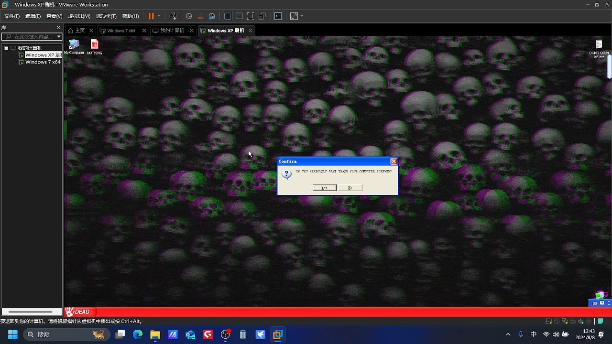The image size is (612, 344).
Task: Collapse the 我的计算机 tree node
Action: click(6, 48)
